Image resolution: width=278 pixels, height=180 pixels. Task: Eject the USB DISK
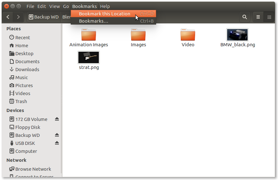[x=57, y=143]
